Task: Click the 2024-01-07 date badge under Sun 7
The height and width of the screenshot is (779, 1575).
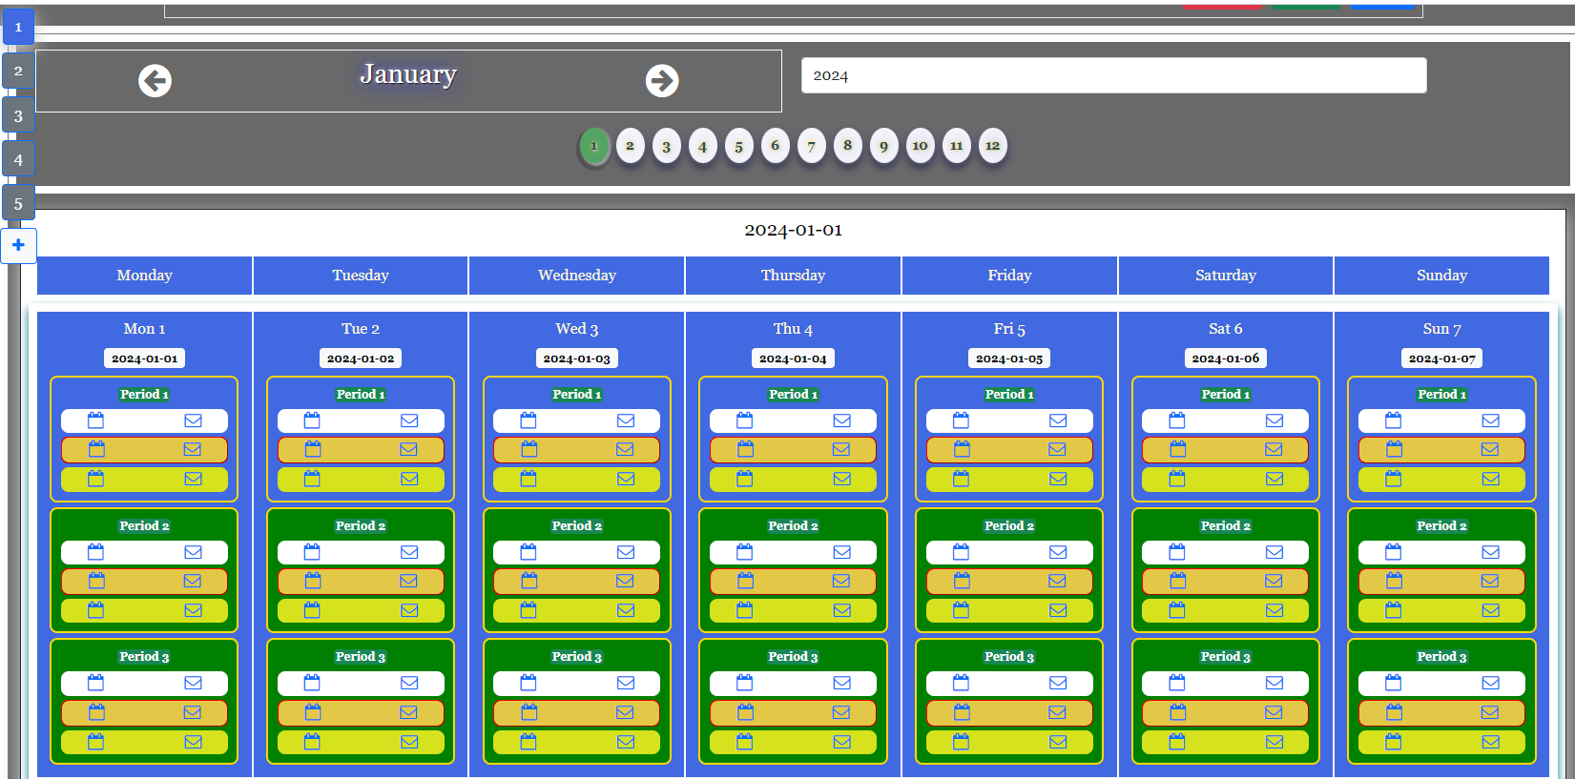Action: [x=1441, y=359]
